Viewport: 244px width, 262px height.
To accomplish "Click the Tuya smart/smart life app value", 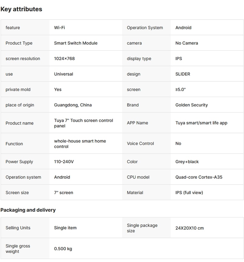I will click(x=201, y=123).
